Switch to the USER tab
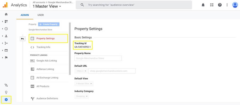This screenshot has height=105, width=240. (x=41, y=15)
